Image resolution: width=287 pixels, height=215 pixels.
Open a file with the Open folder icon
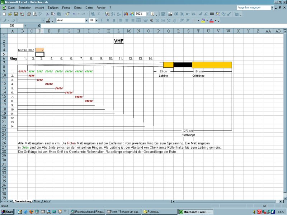click(x=10, y=14)
